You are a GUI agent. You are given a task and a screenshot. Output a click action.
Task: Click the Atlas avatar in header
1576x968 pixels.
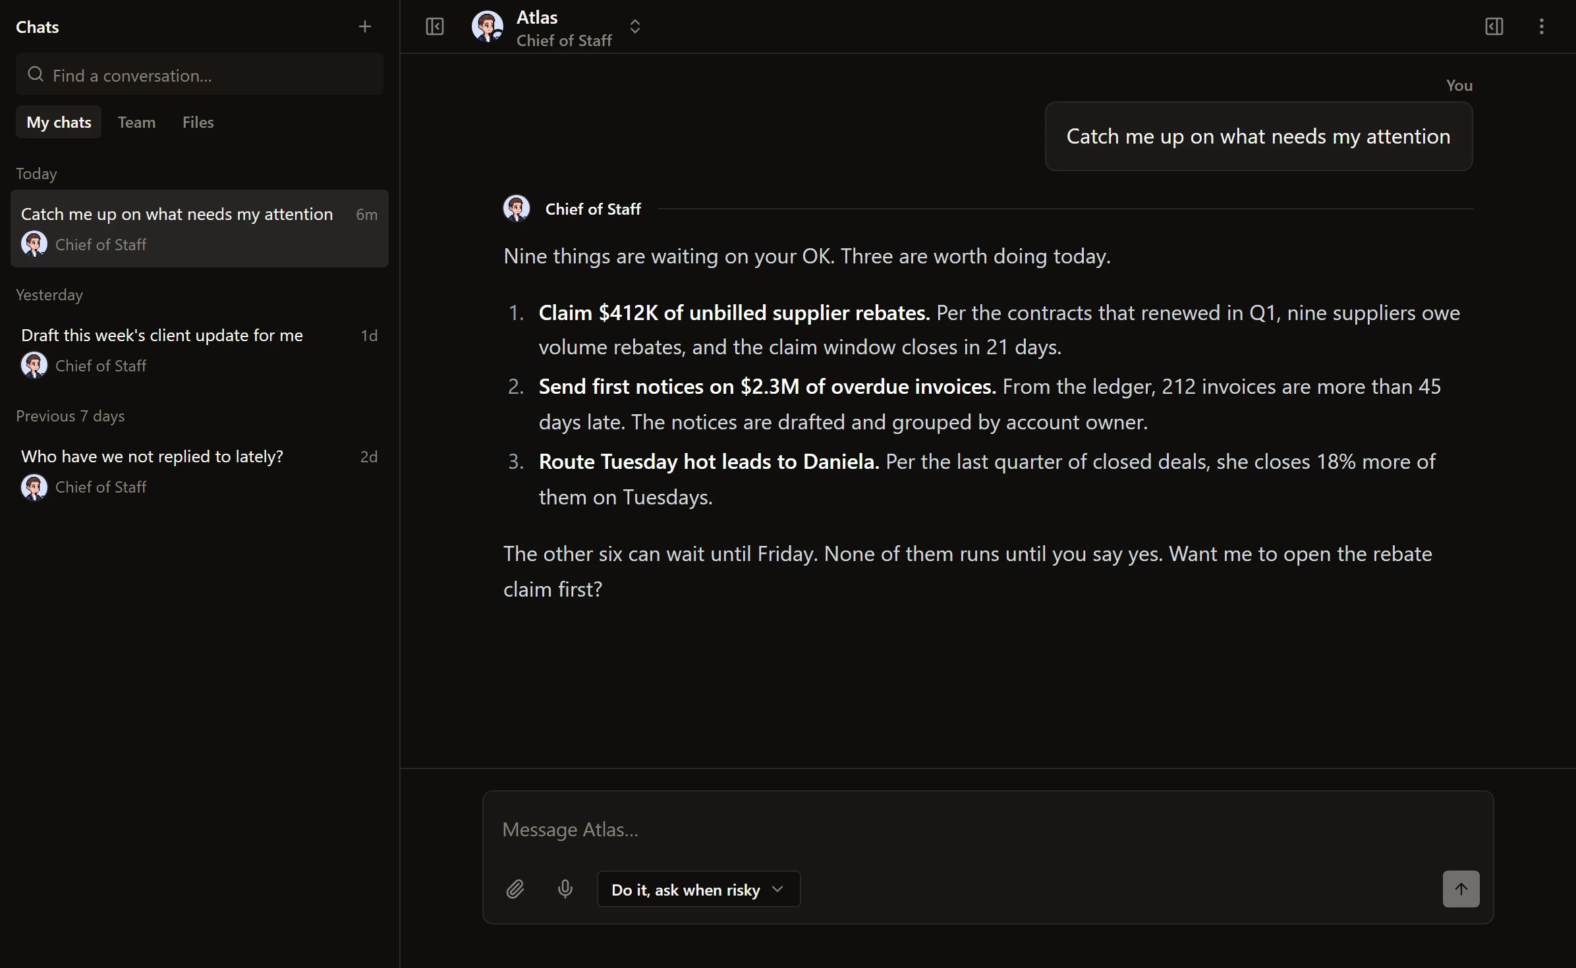[488, 26]
